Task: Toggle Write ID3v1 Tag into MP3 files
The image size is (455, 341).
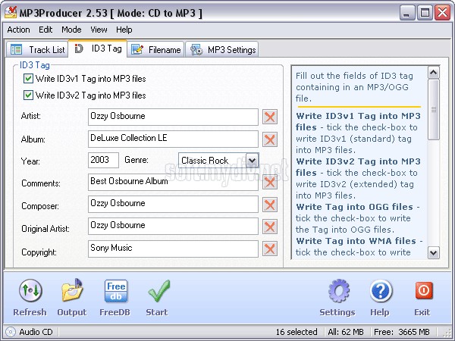Action: [28, 79]
